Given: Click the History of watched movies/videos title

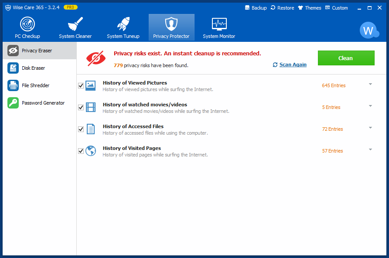Looking at the screenshot, I should [145, 105].
